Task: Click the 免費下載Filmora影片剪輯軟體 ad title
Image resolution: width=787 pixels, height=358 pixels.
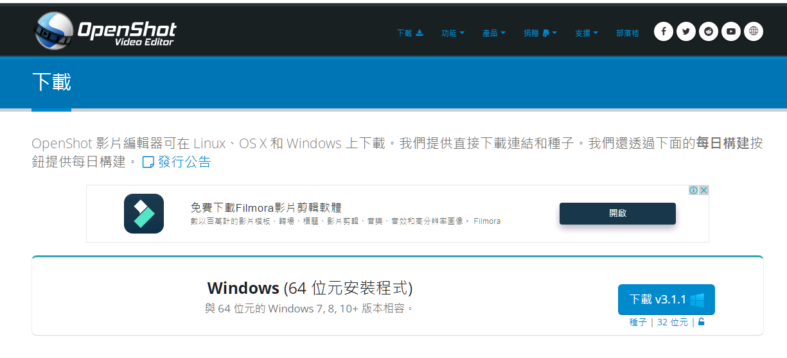Action: click(266, 208)
